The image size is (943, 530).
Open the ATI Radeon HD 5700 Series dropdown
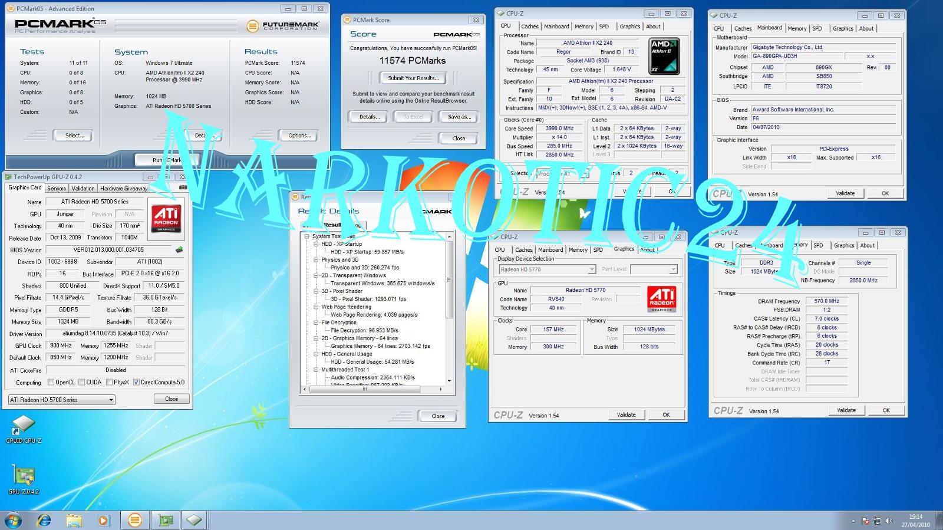coord(61,400)
